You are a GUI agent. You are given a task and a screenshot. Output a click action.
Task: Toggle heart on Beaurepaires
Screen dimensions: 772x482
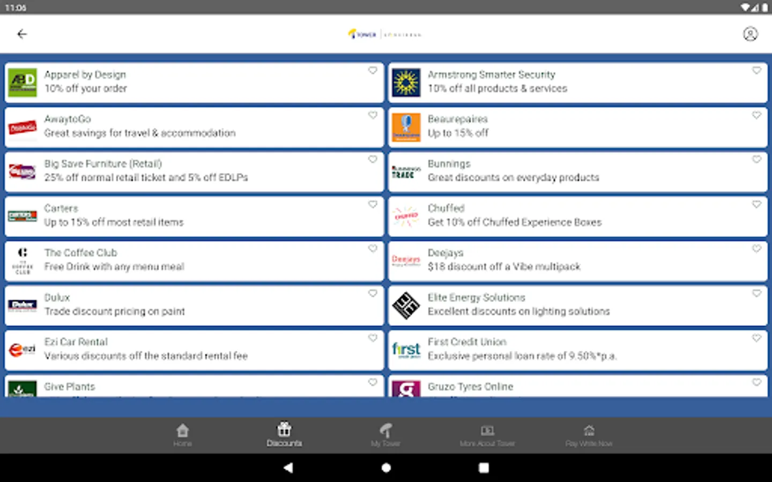[x=756, y=115]
